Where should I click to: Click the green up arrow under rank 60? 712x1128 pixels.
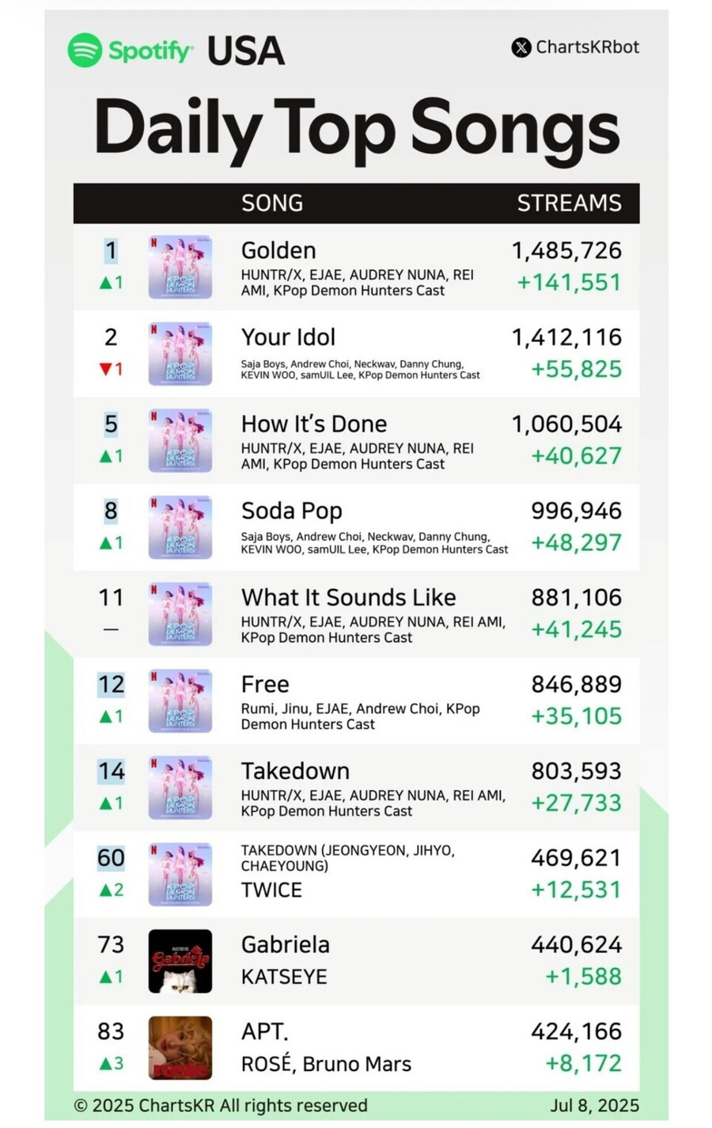105,891
